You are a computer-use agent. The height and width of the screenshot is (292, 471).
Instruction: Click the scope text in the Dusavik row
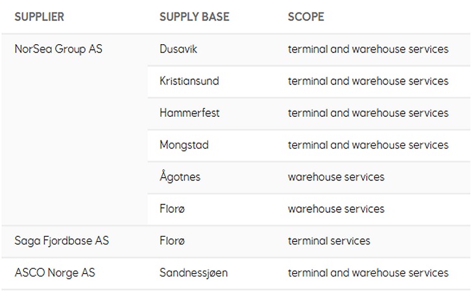click(x=368, y=49)
